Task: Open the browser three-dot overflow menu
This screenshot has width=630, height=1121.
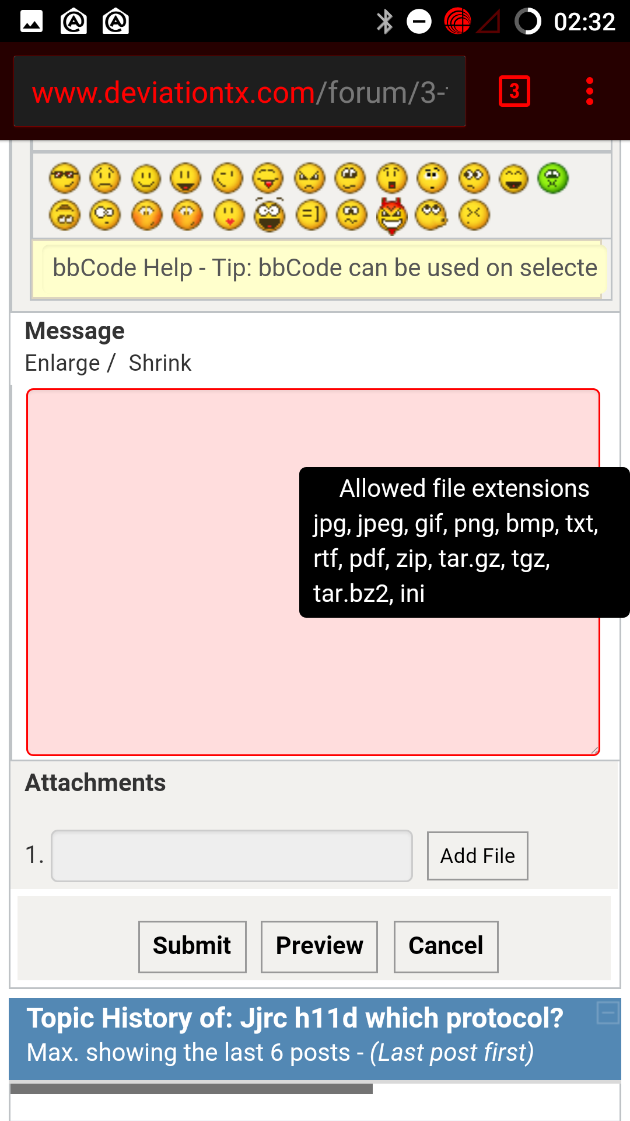Action: pos(590,91)
